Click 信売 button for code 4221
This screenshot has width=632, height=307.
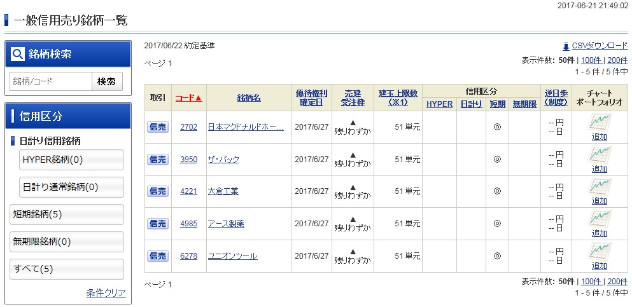[158, 191]
